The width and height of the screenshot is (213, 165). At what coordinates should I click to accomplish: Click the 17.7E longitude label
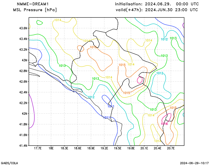pos(38,148)
